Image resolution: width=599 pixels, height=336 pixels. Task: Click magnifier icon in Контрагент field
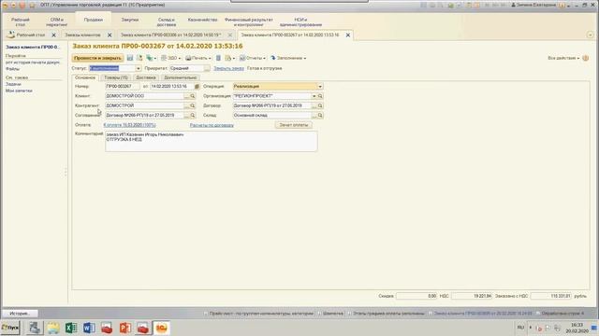(193, 105)
